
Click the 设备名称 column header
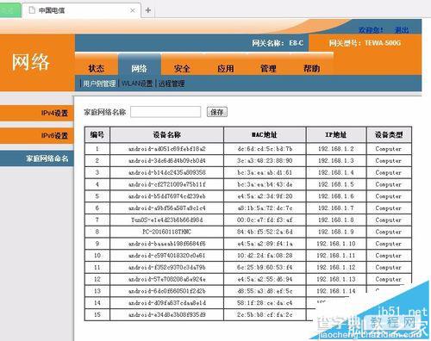pyautogui.click(x=166, y=134)
